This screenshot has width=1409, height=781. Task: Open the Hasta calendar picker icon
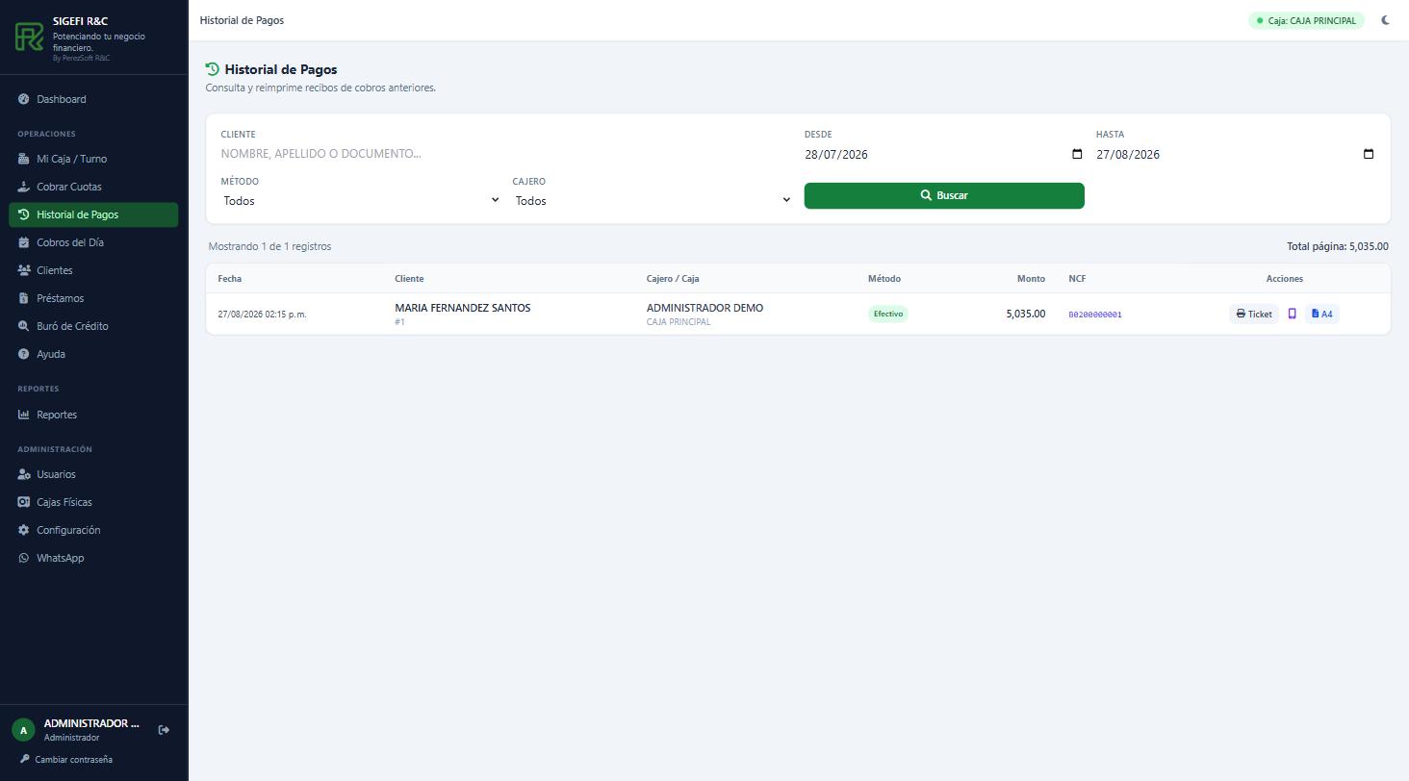[x=1369, y=154]
